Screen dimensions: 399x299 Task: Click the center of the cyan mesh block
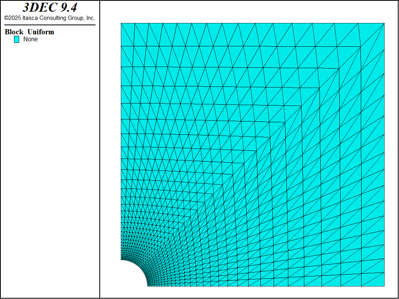click(252, 155)
